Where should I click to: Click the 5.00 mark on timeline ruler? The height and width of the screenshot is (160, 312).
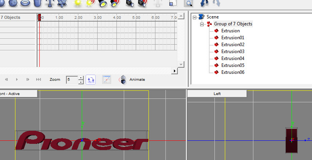[136, 17]
